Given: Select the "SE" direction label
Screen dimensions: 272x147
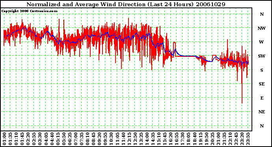Looking at the screenshot, I should pyautogui.click(x=262, y=84).
